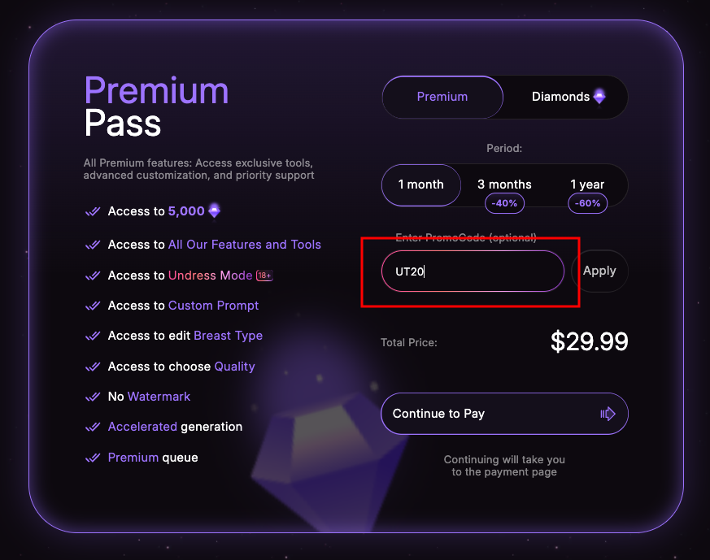The width and height of the screenshot is (710, 560).
Task: Click the diamond icon beside 5,000
Action: (214, 211)
